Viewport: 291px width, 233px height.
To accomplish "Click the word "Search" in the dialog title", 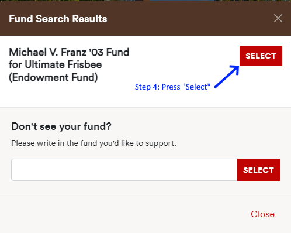I will coord(52,19).
